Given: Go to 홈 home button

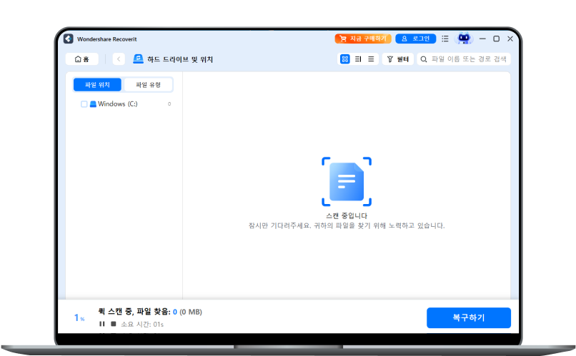Looking at the screenshot, I should (x=81, y=59).
